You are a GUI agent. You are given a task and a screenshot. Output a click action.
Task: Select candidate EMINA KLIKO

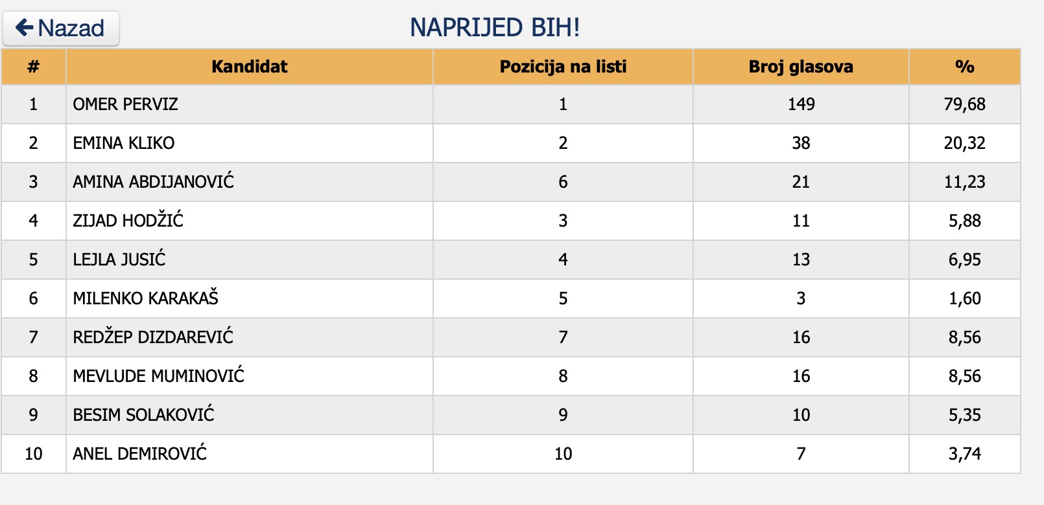[123, 143]
